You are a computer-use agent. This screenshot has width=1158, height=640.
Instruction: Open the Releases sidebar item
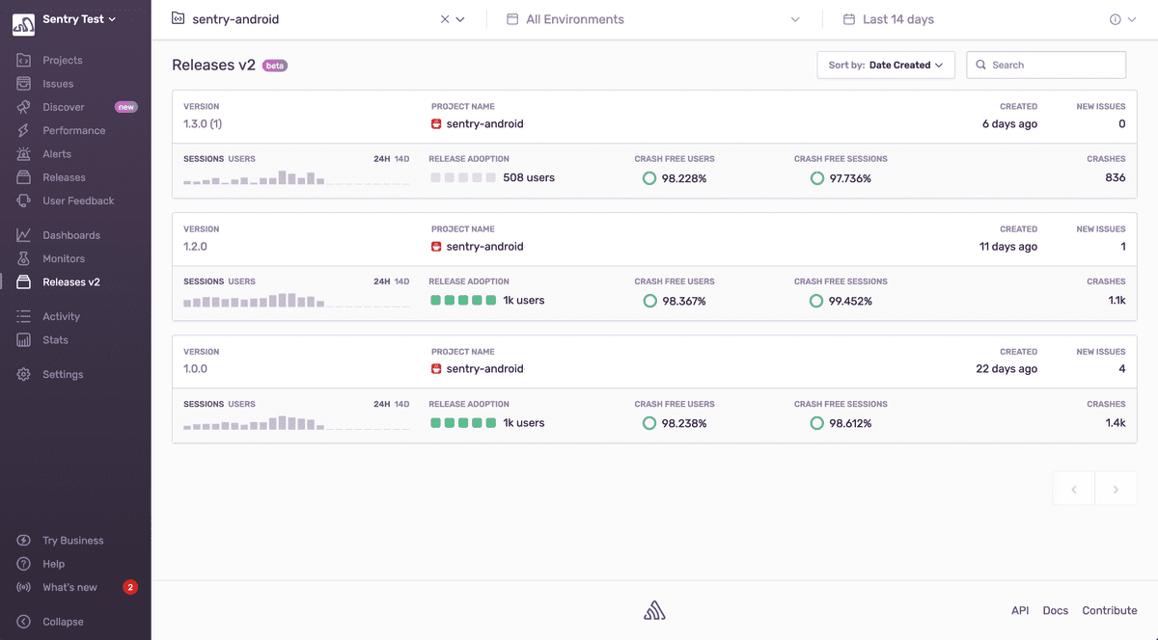[x=64, y=177]
